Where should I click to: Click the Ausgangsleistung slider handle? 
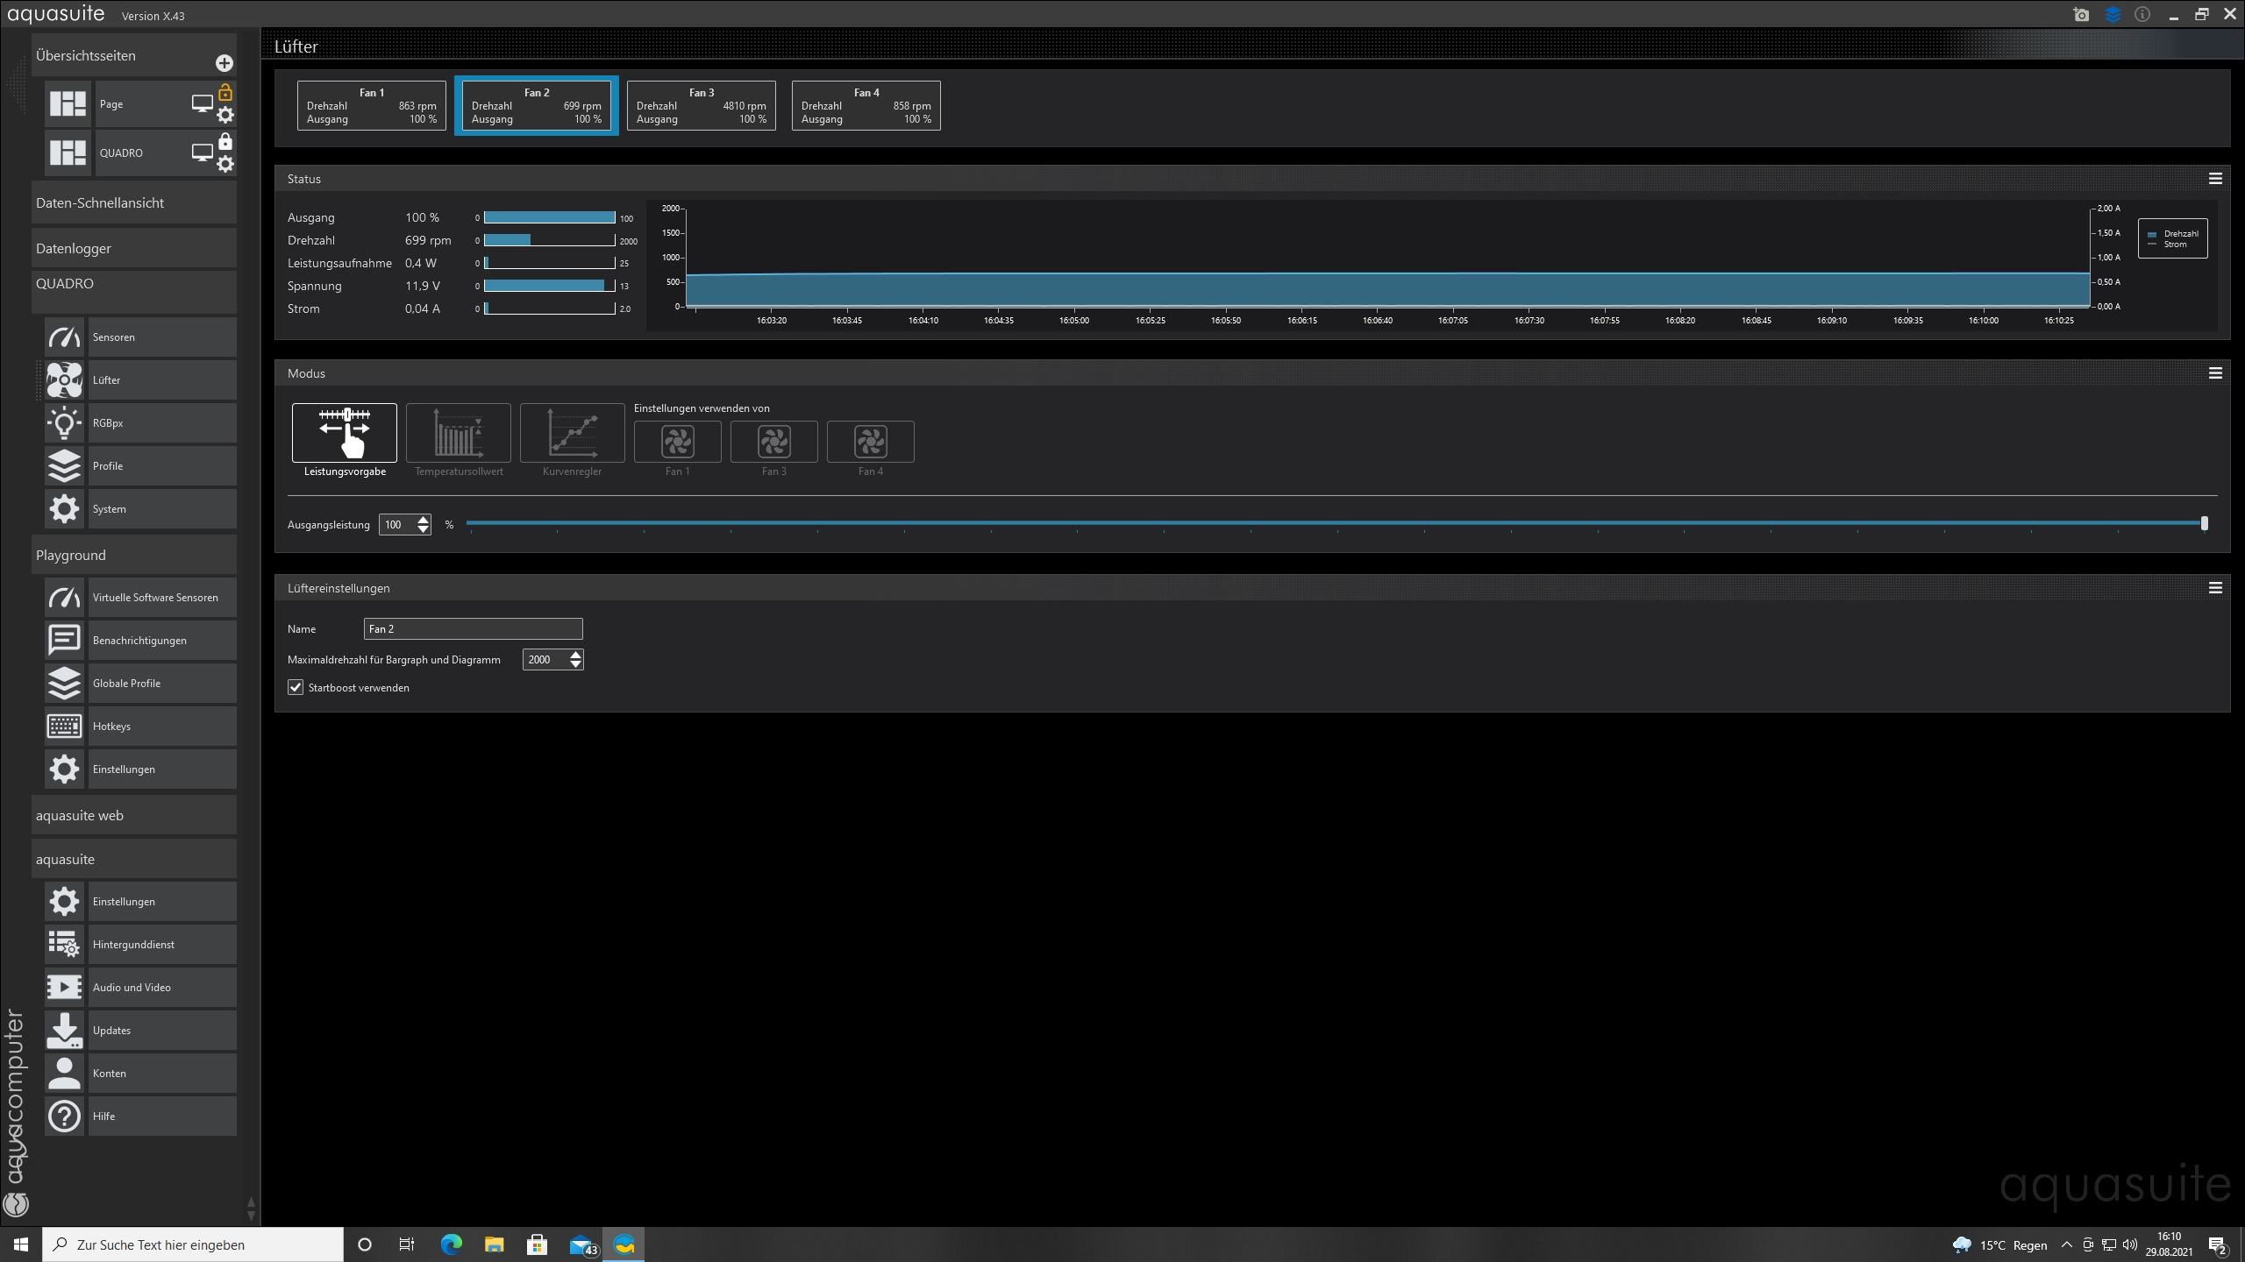pos(2204,523)
